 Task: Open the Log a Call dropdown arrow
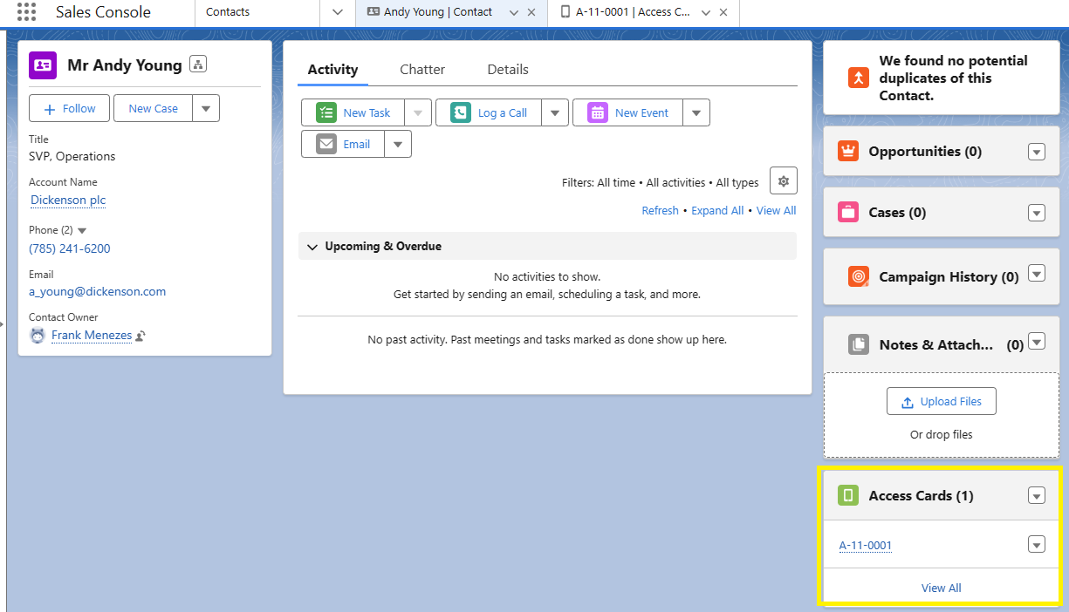click(x=555, y=112)
